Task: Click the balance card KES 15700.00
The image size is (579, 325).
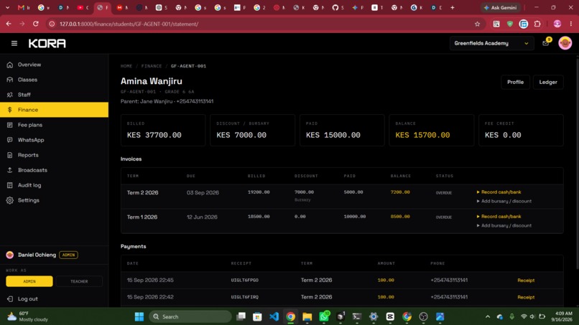Action: pyautogui.click(x=431, y=131)
